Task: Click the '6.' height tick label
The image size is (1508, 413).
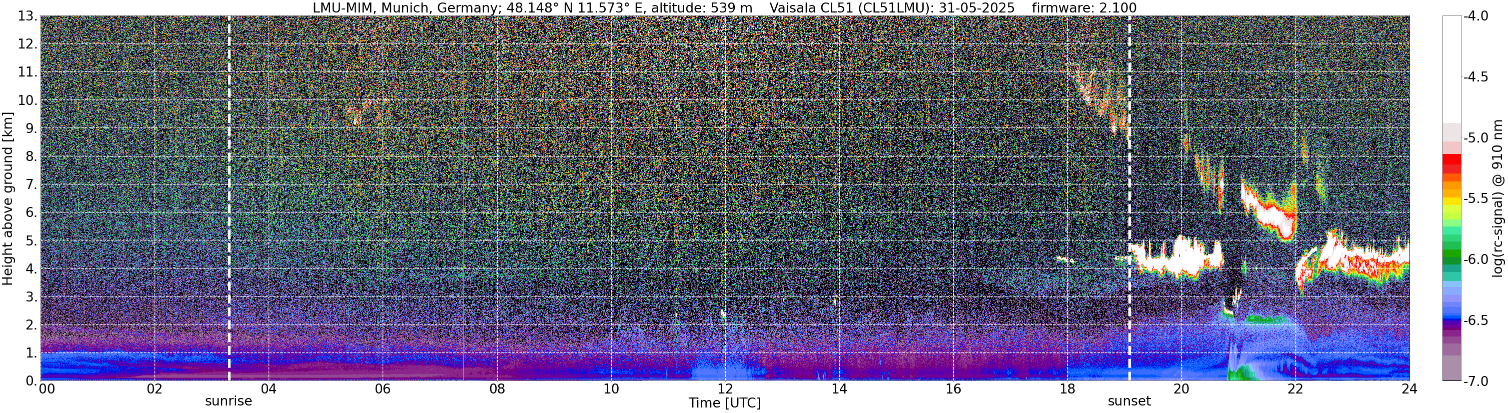Action: click(31, 212)
